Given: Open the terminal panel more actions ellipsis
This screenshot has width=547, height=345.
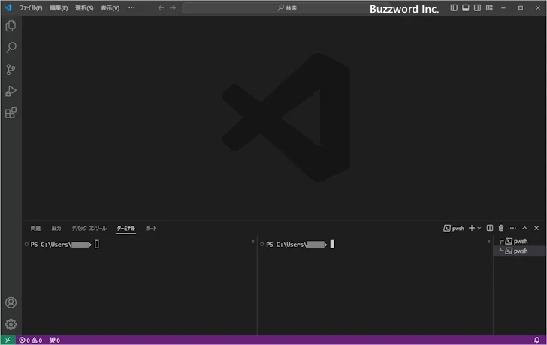Looking at the screenshot, I should pyautogui.click(x=513, y=228).
